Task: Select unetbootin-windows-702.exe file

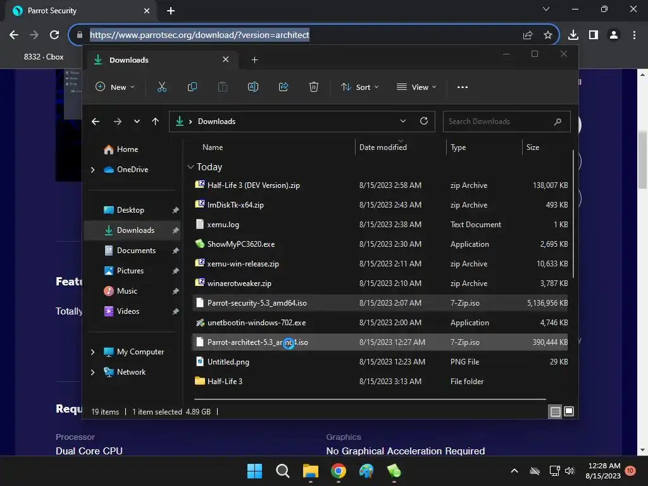Action: (x=380, y=323)
